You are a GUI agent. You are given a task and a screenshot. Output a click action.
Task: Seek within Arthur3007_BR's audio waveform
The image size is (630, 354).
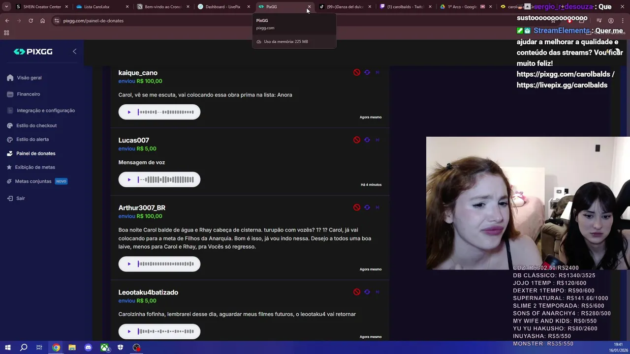click(166, 264)
